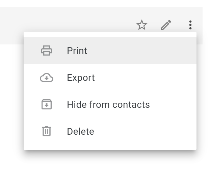
Task: Click blank area right of Export label
Action: click(x=145, y=77)
